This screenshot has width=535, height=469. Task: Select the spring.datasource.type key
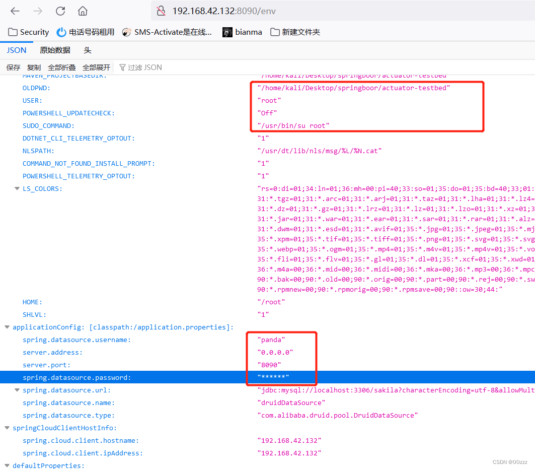click(68, 416)
